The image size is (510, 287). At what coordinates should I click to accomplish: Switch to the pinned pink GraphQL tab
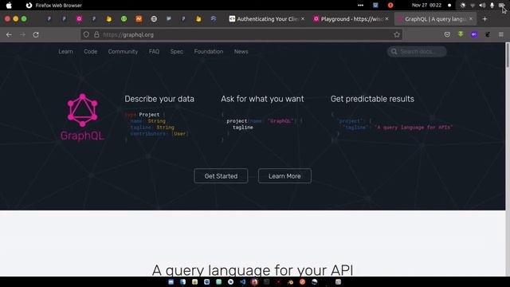pyautogui.click(x=79, y=19)
